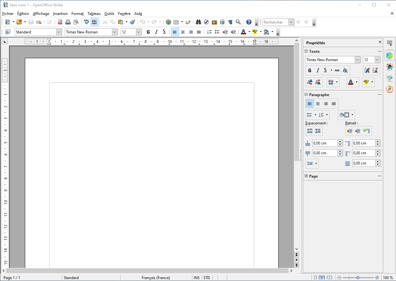Viewport: 396px width, 281px height.
Task: Click the zoom slider in status bar
Action: (358, 277)
